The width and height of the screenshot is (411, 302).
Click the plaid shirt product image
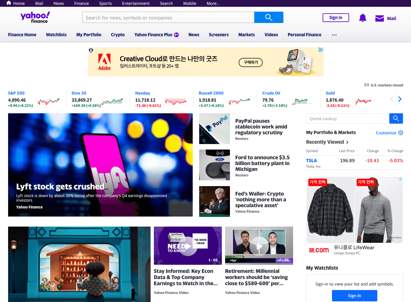(330, 210)
